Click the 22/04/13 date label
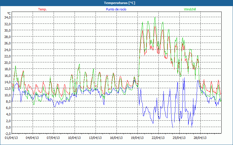This screenshot has height=145, width=233. pos(158,138)
